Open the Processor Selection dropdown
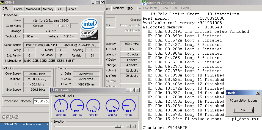 42,101
